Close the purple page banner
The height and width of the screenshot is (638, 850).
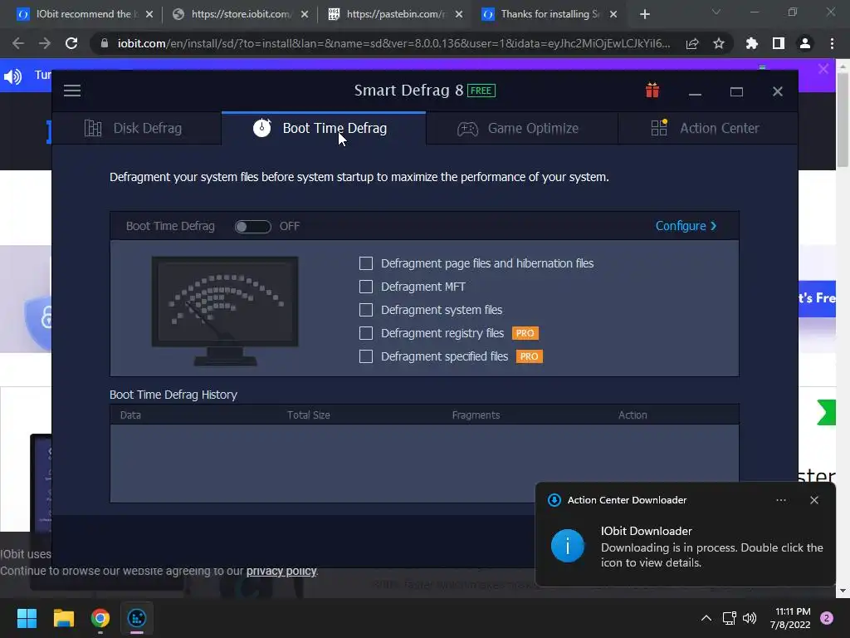tap(823, 69)
